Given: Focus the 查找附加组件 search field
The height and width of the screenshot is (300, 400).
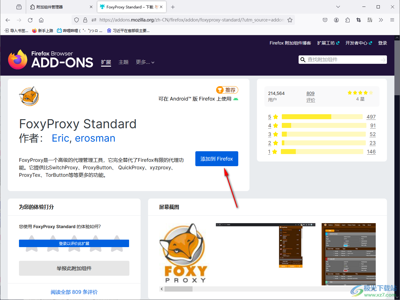Looking at the screenshot, I should click(343, 60).
